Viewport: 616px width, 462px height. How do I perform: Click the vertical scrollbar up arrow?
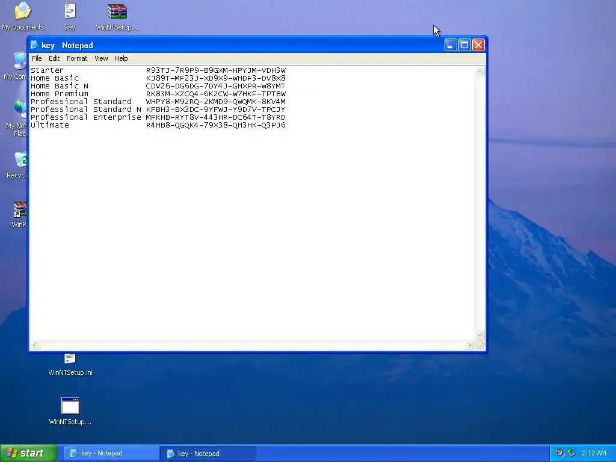click(x=479, y=71)
